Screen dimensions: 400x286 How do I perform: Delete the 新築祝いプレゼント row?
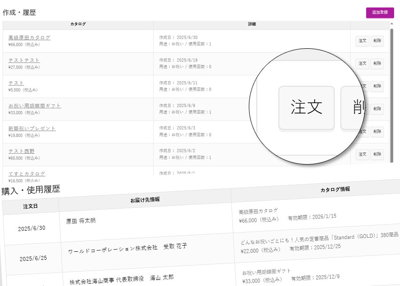coord(377,131)
